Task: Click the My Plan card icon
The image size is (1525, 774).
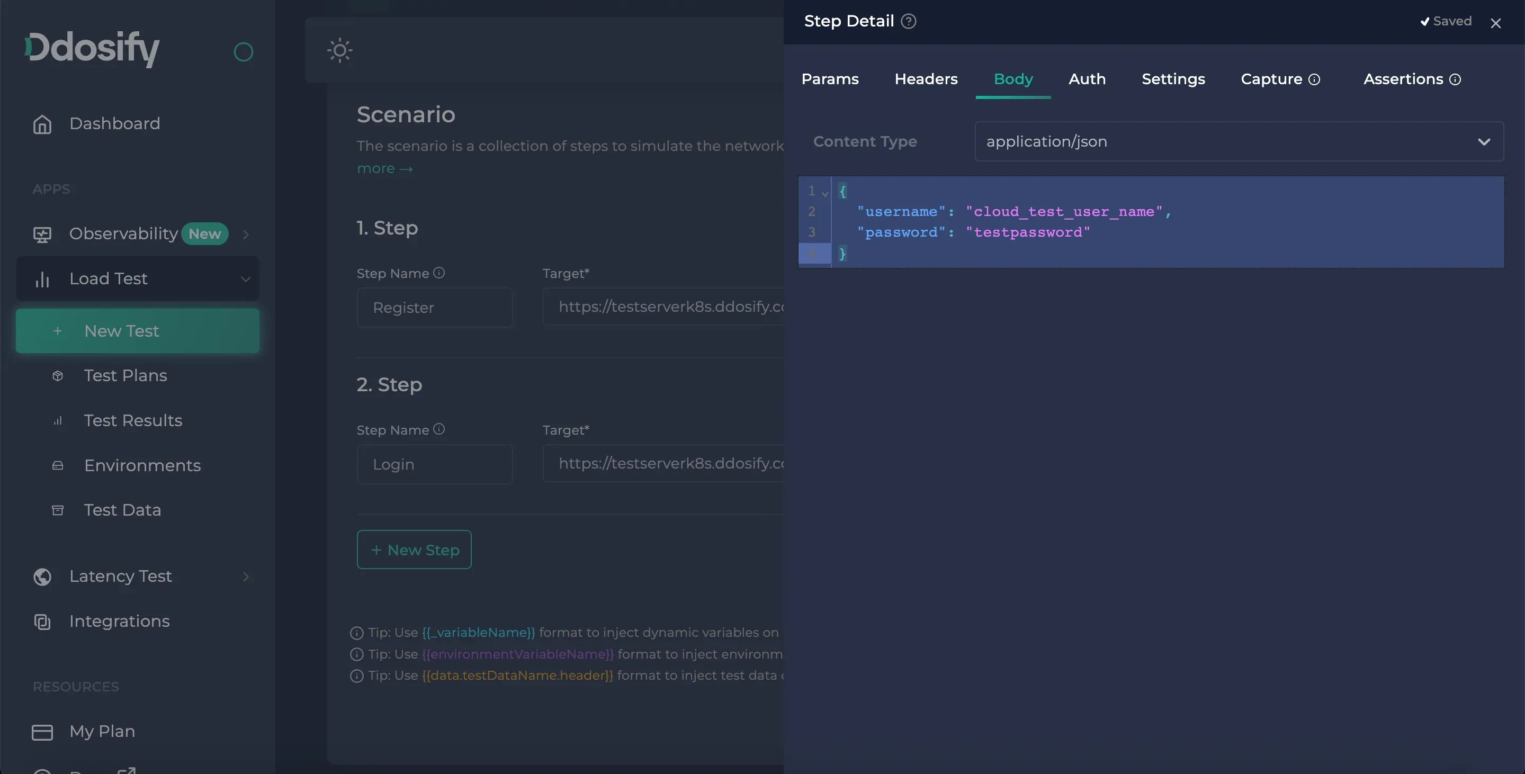Action: pyautogui.click(x=42, y=732)
